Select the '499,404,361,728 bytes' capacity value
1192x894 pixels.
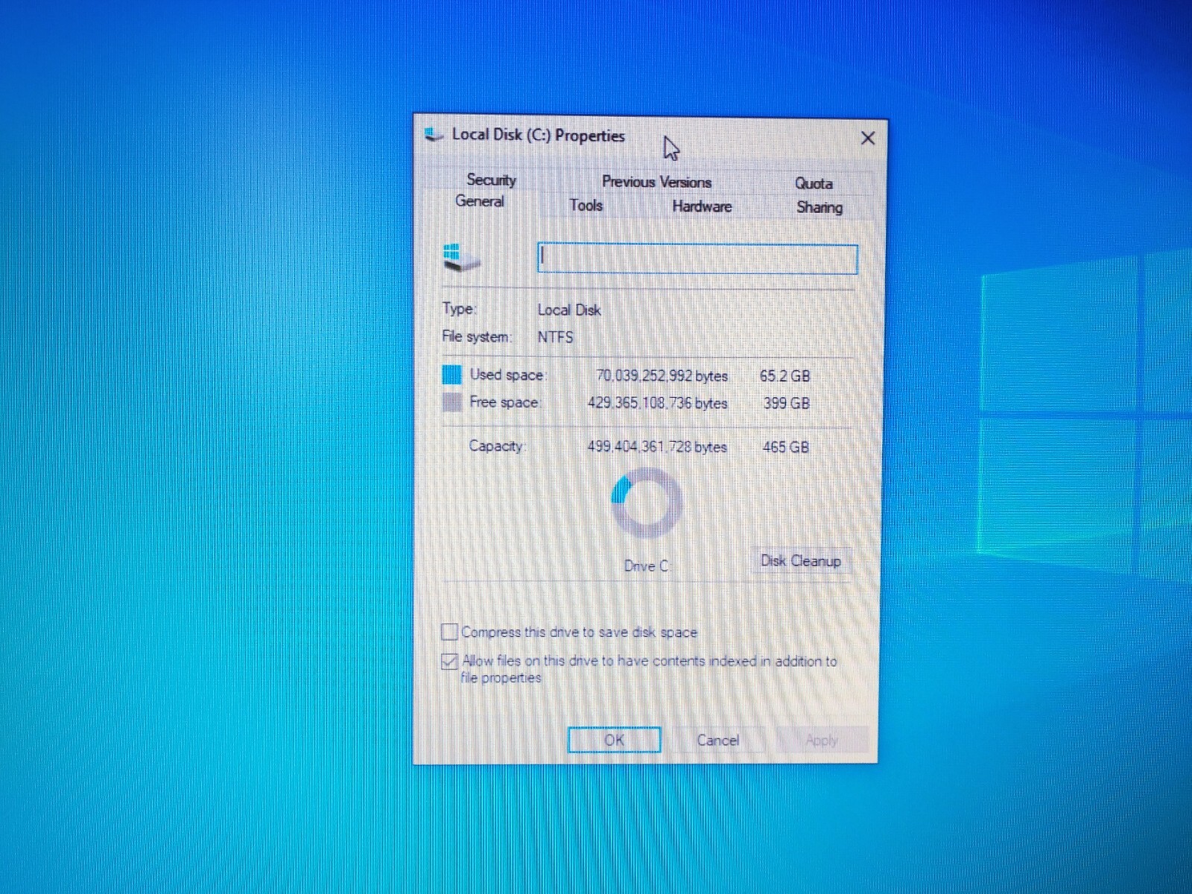(657, 446)
